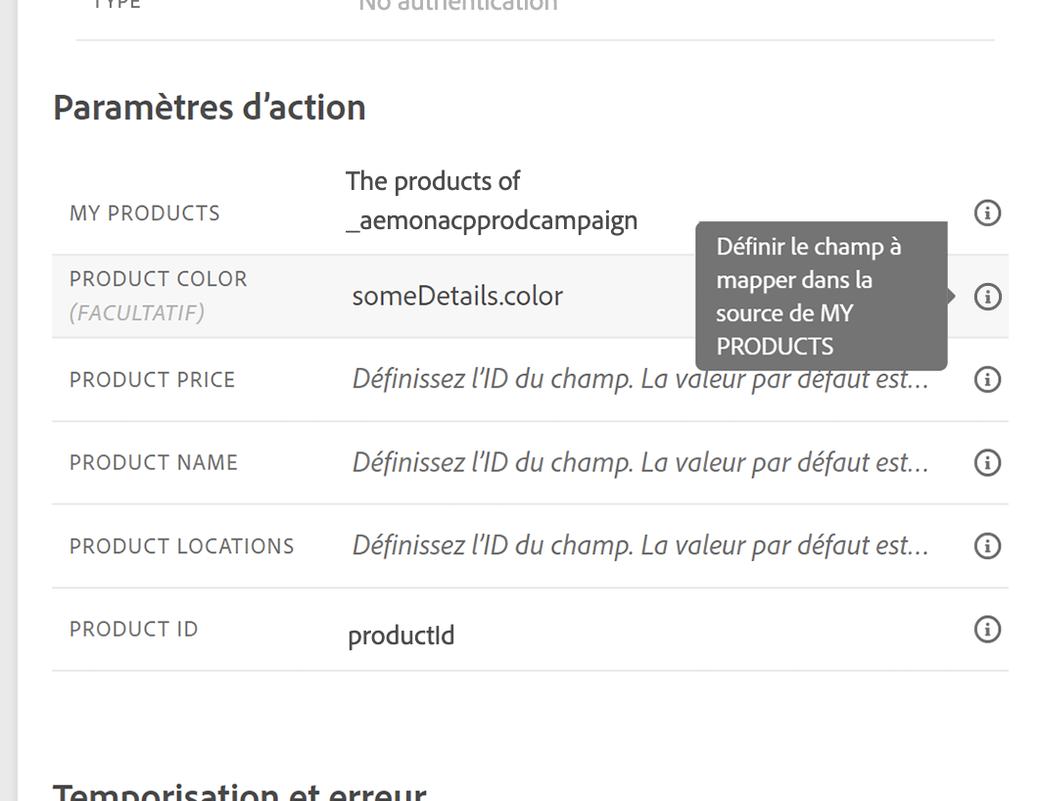The image size is (1038, 801).
Task: Click the PRODUCT LOCATIONS label text
Action: [x=181, y=545]
